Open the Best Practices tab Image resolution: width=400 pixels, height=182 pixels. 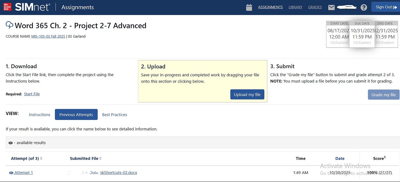coord(115,115)
